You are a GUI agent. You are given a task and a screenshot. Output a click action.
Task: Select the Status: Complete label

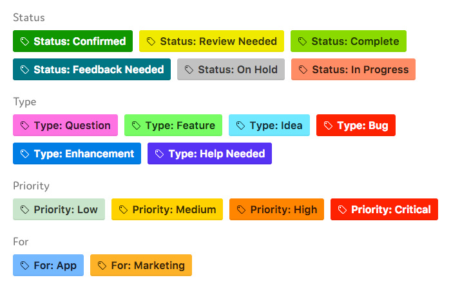pyautogui.click(x=349, y=41)
